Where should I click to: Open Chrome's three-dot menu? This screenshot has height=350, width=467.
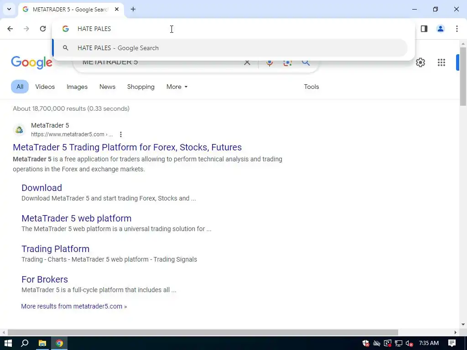point(457,29)
